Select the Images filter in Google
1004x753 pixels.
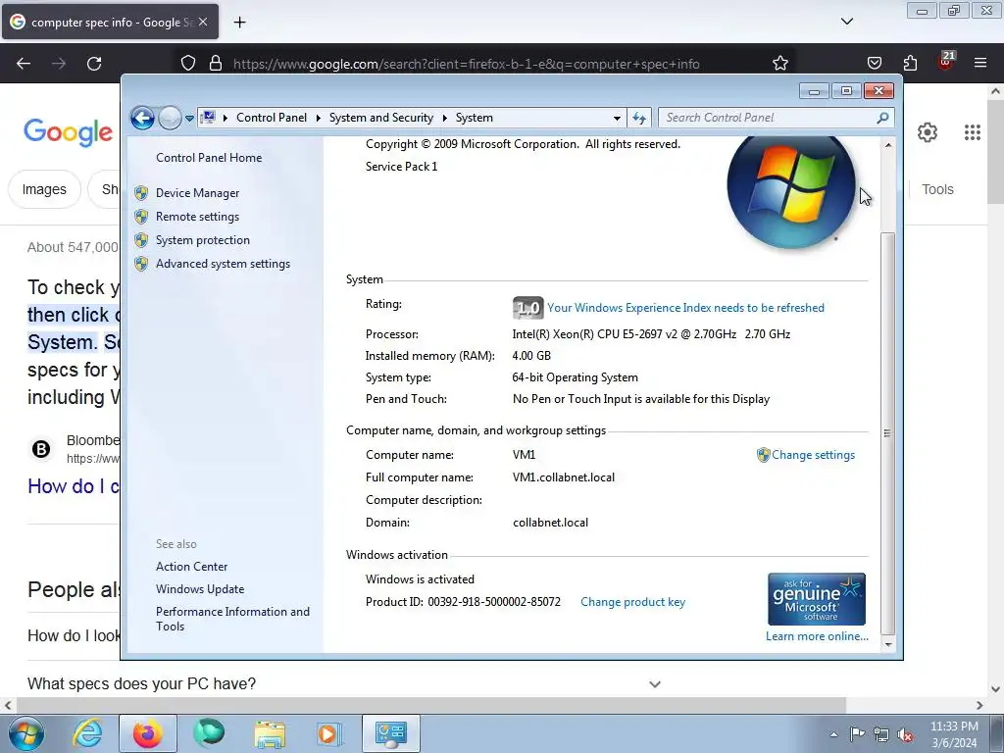[44, 189]
